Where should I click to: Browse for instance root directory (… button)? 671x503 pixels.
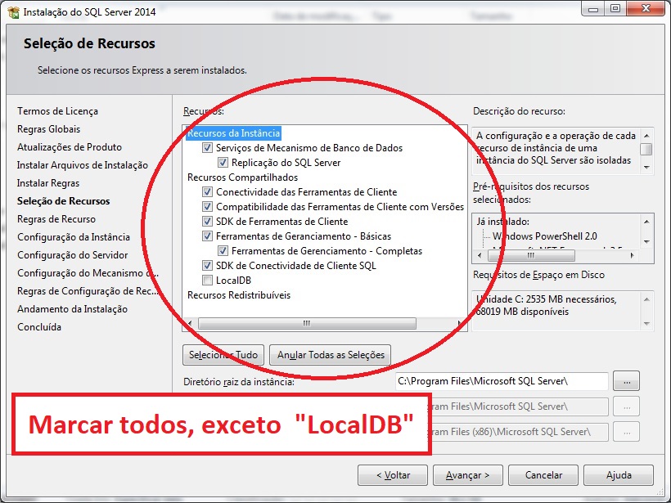pyautogui.click(x=627, y=381)
